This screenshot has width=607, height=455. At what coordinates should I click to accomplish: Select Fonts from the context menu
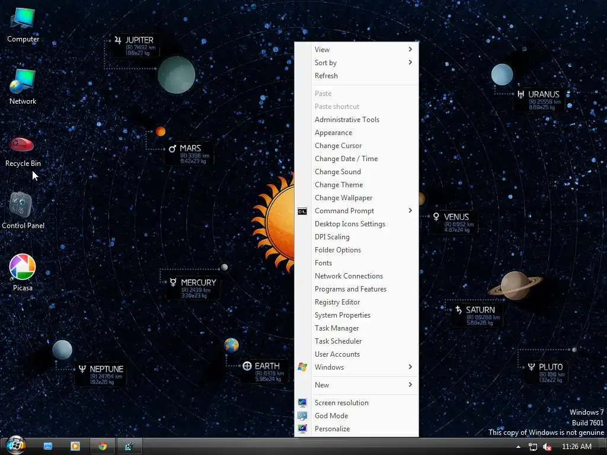pos(356,263)
